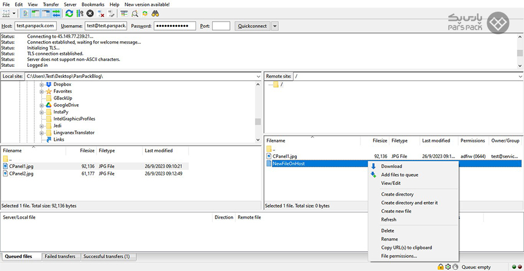Open the Server menu
The image size is (524, 271).
[x=70, y=5]
